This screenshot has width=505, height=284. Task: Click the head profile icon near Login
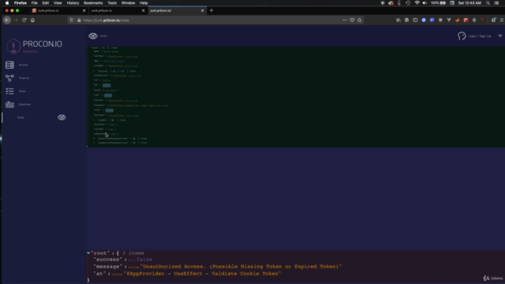[462, 35]
